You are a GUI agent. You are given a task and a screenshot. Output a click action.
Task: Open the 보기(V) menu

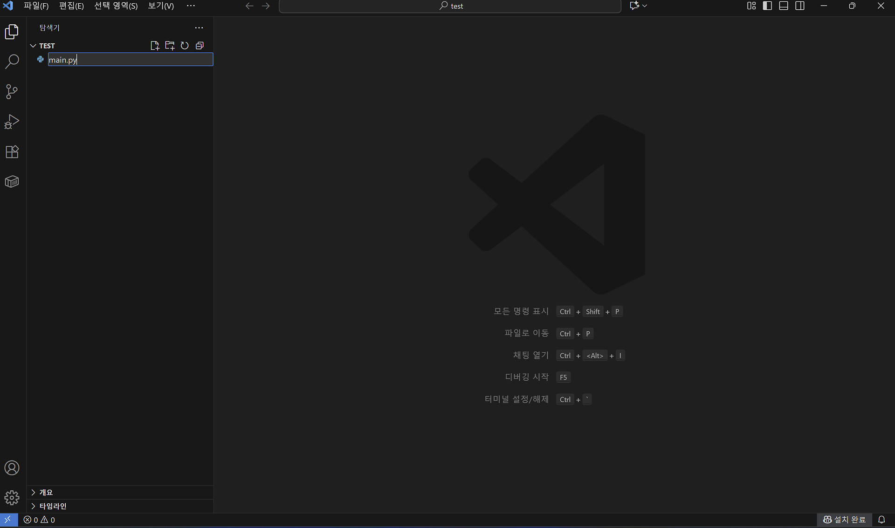pos(161,6)
